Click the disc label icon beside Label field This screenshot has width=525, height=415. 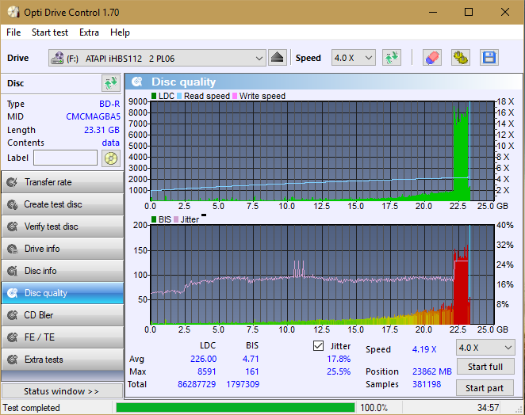[111, 158]
